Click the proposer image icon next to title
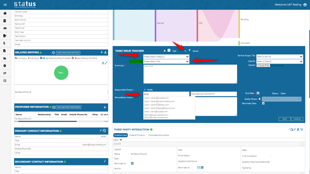 (54, 107)
